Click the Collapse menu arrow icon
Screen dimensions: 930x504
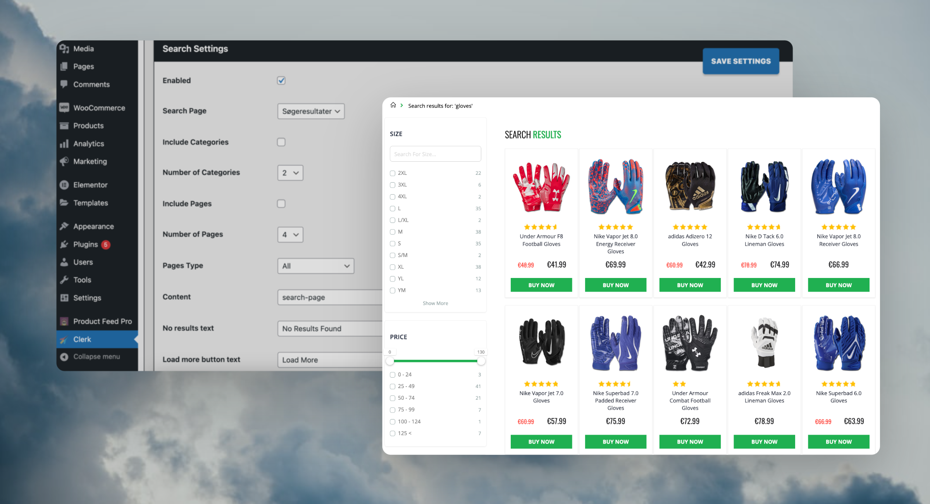pos(64,357)
